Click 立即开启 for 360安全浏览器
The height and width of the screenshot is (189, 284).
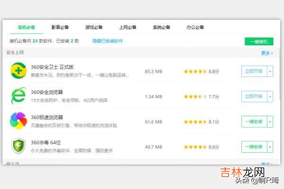(254, 96)
